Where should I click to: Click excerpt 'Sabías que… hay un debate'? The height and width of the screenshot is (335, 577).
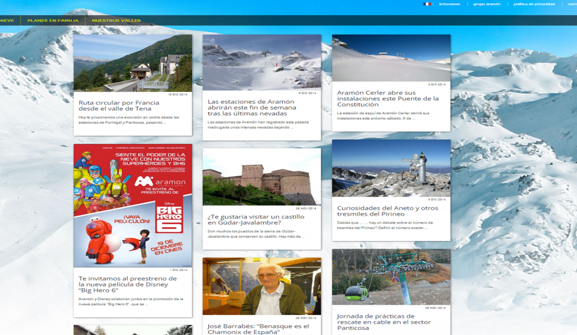coord(385,225)
